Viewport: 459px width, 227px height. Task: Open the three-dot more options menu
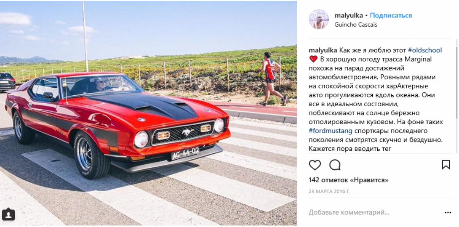click(x=448, y=213)
